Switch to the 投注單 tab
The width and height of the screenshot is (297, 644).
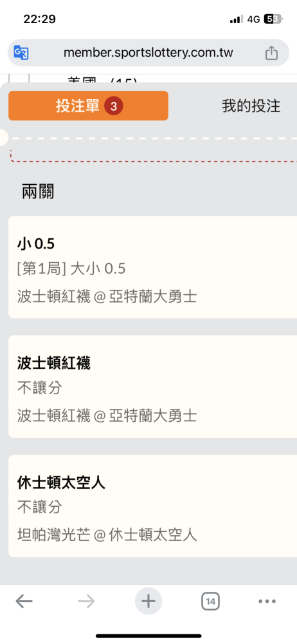point(88,106)
